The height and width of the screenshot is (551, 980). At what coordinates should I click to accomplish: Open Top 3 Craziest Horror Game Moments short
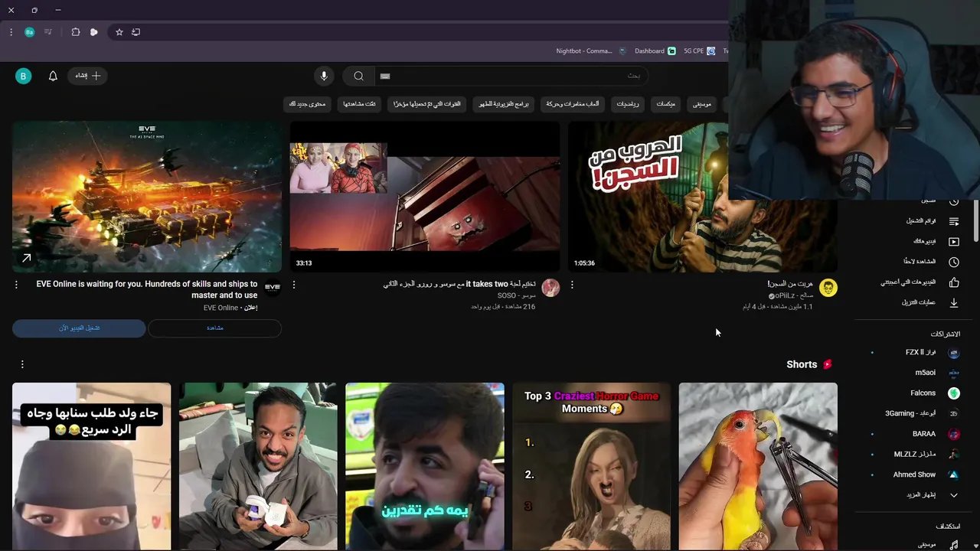pos(591,466)
